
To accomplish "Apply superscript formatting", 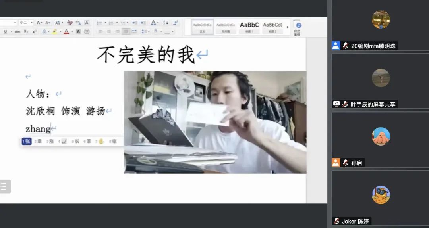I will (x=34, y=32).
